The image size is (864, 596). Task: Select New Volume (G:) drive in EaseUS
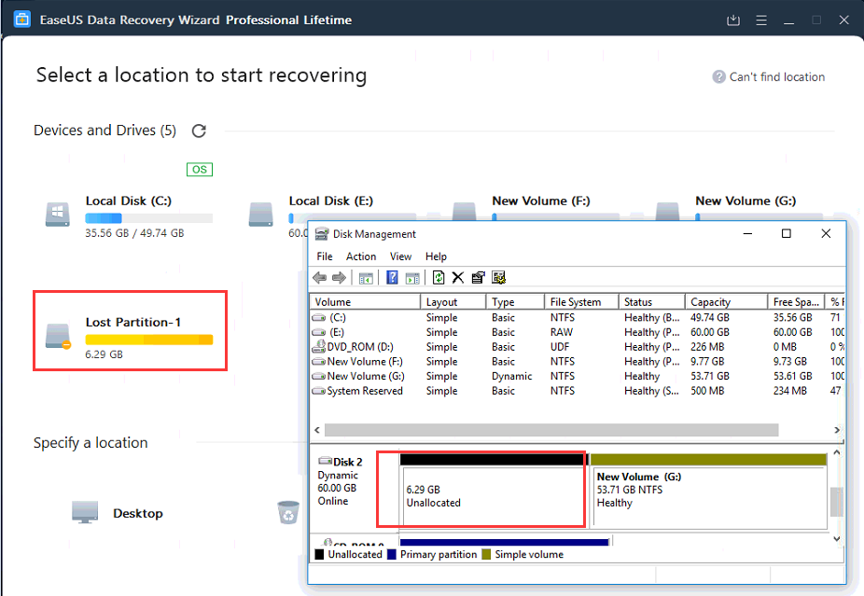pos(746,201)
